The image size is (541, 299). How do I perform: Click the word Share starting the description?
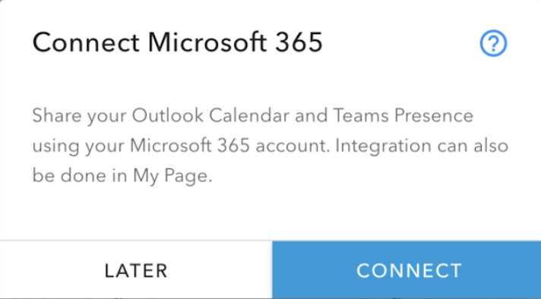coord(57,115)
